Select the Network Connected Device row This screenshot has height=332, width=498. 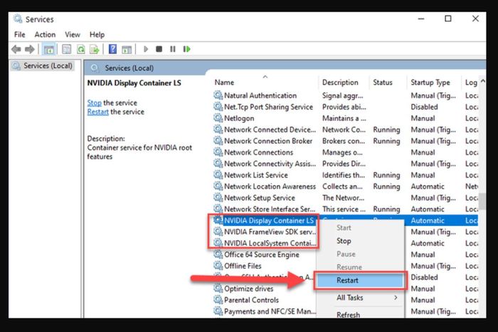click(x=345, y=129)
